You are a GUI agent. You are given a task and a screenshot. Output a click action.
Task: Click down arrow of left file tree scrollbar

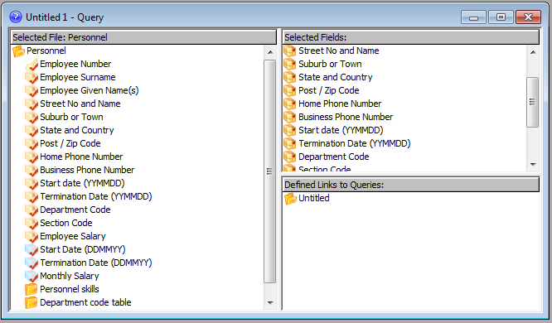pos(270,302)
